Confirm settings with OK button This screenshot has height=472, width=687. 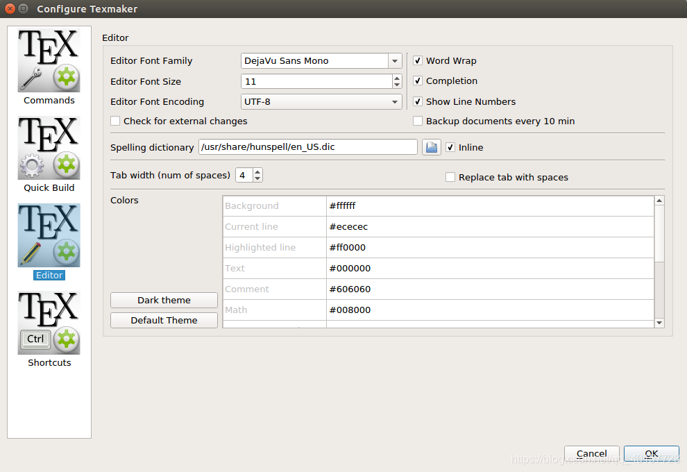(x=652, y=453)
